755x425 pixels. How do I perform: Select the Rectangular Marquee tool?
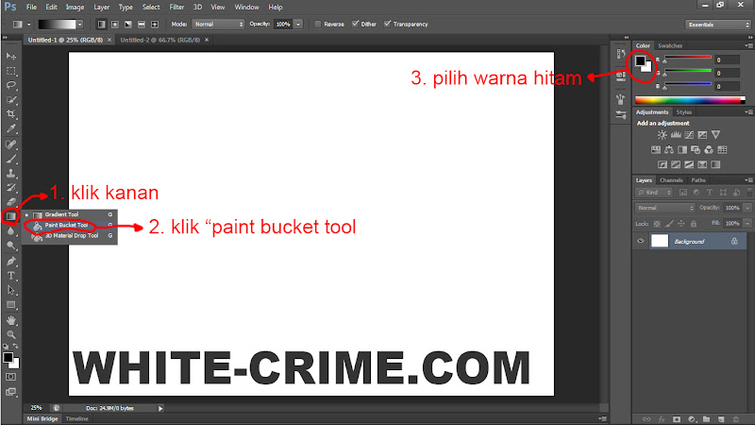point(11,71)
